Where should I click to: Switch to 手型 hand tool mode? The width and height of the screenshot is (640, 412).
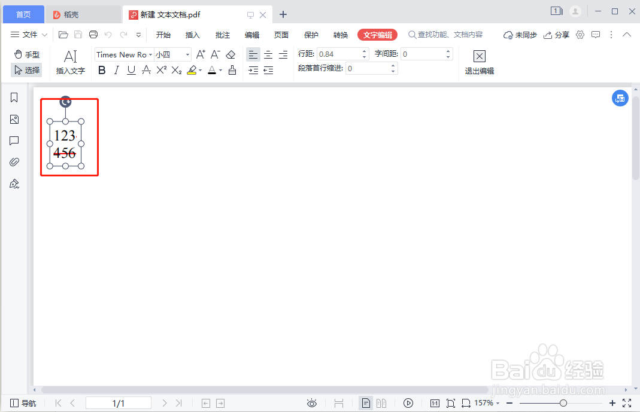(x=26, y=54)
